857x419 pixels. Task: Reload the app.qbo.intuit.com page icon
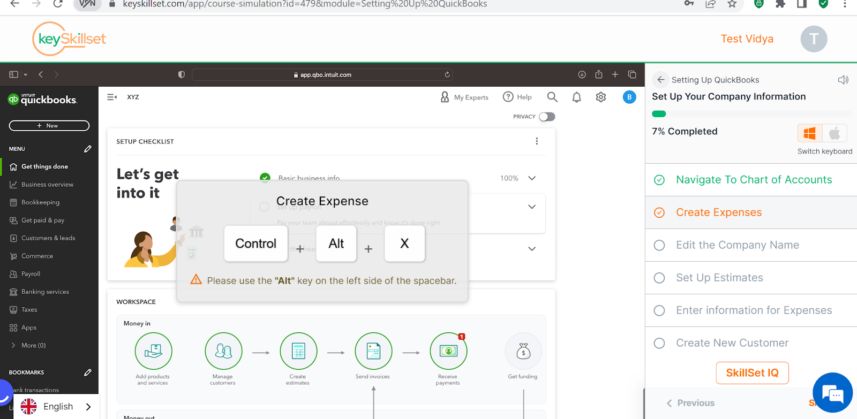click(447, 74)
